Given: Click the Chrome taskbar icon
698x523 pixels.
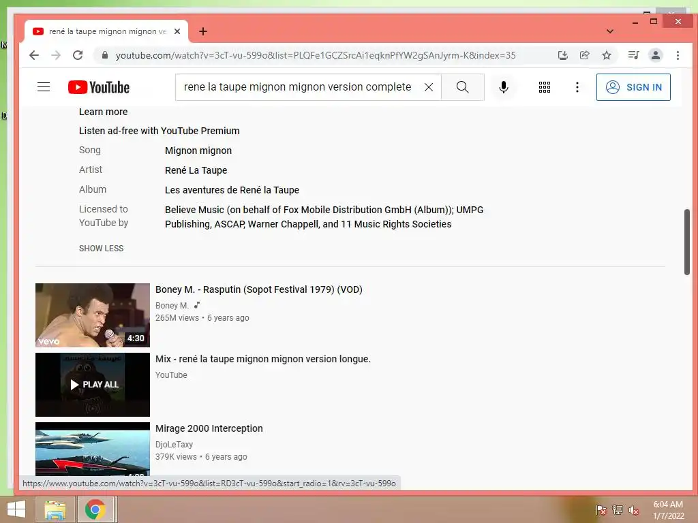Looking at the screenshot, I should click(x=95, y=509).
